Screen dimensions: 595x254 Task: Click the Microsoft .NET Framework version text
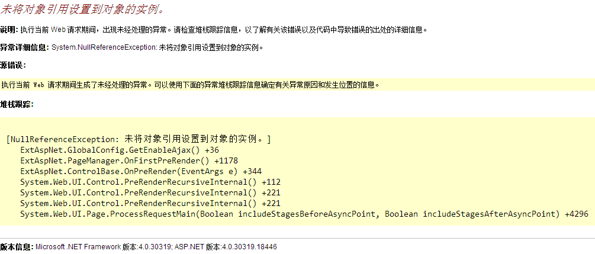tap(104, 246)
